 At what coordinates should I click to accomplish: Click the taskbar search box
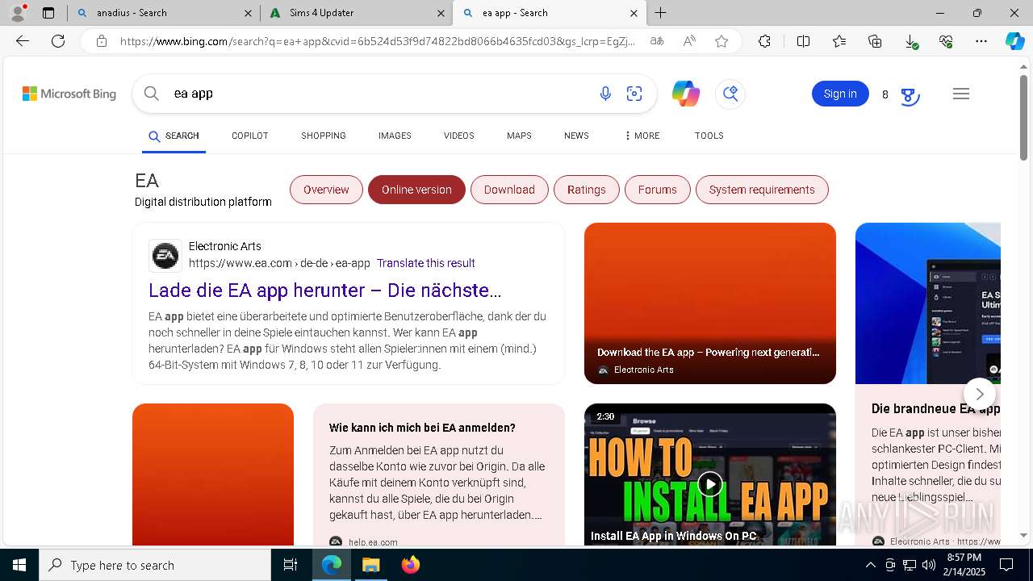(155, 565)
